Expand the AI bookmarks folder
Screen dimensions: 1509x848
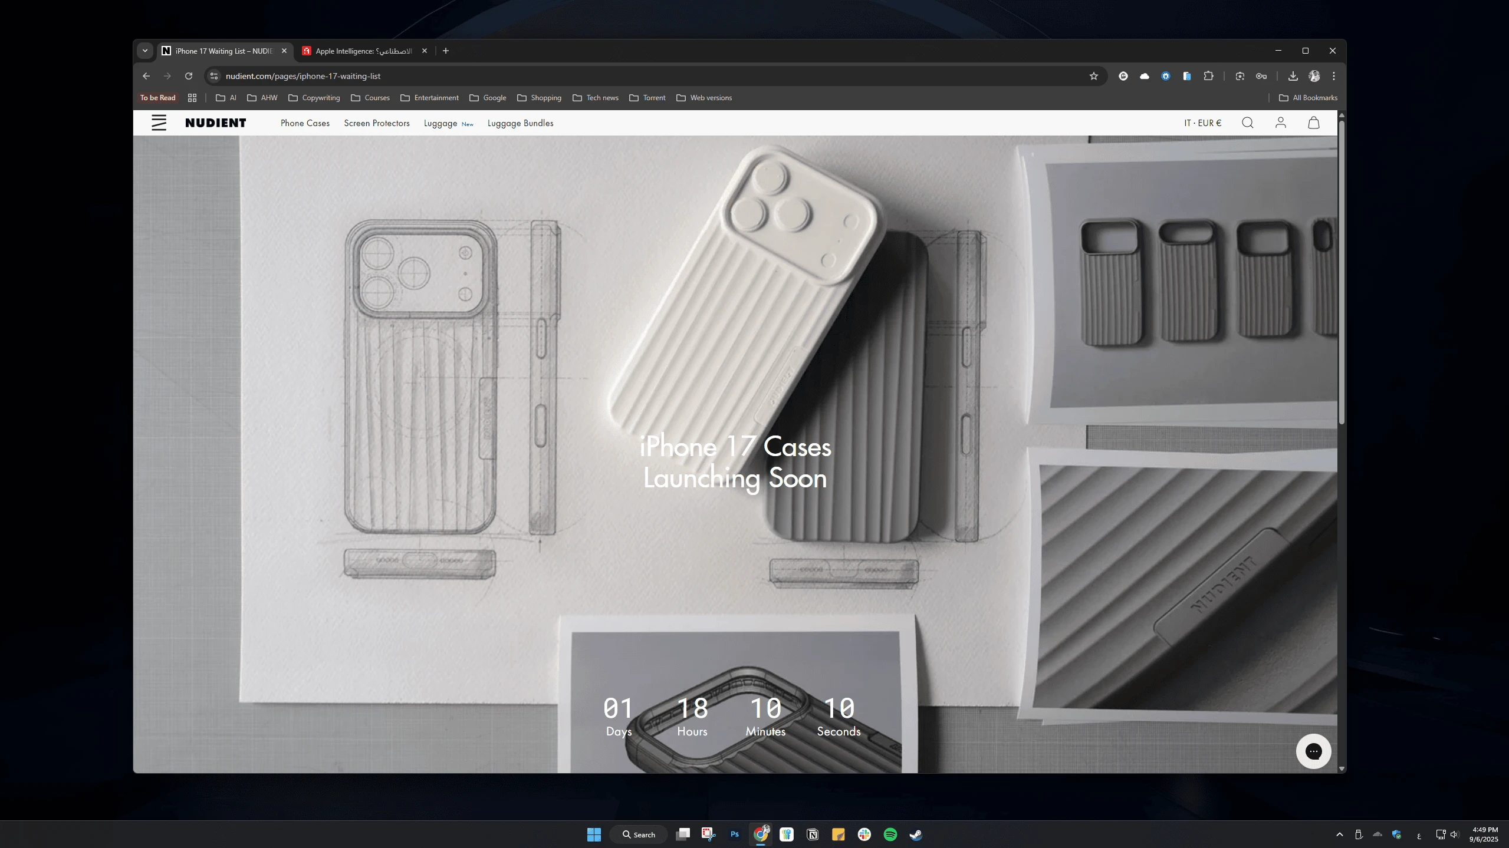coord(226,98)
